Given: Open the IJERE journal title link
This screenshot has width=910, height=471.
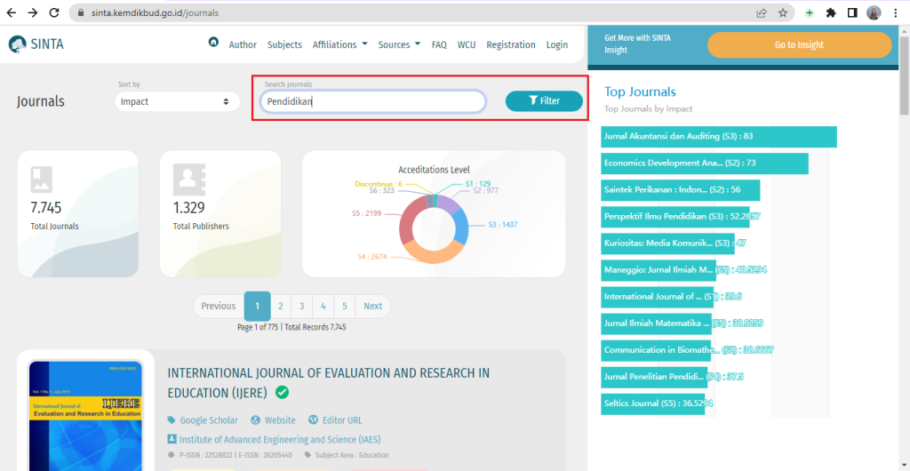Looking at the screenshot, I should point(329,383).
